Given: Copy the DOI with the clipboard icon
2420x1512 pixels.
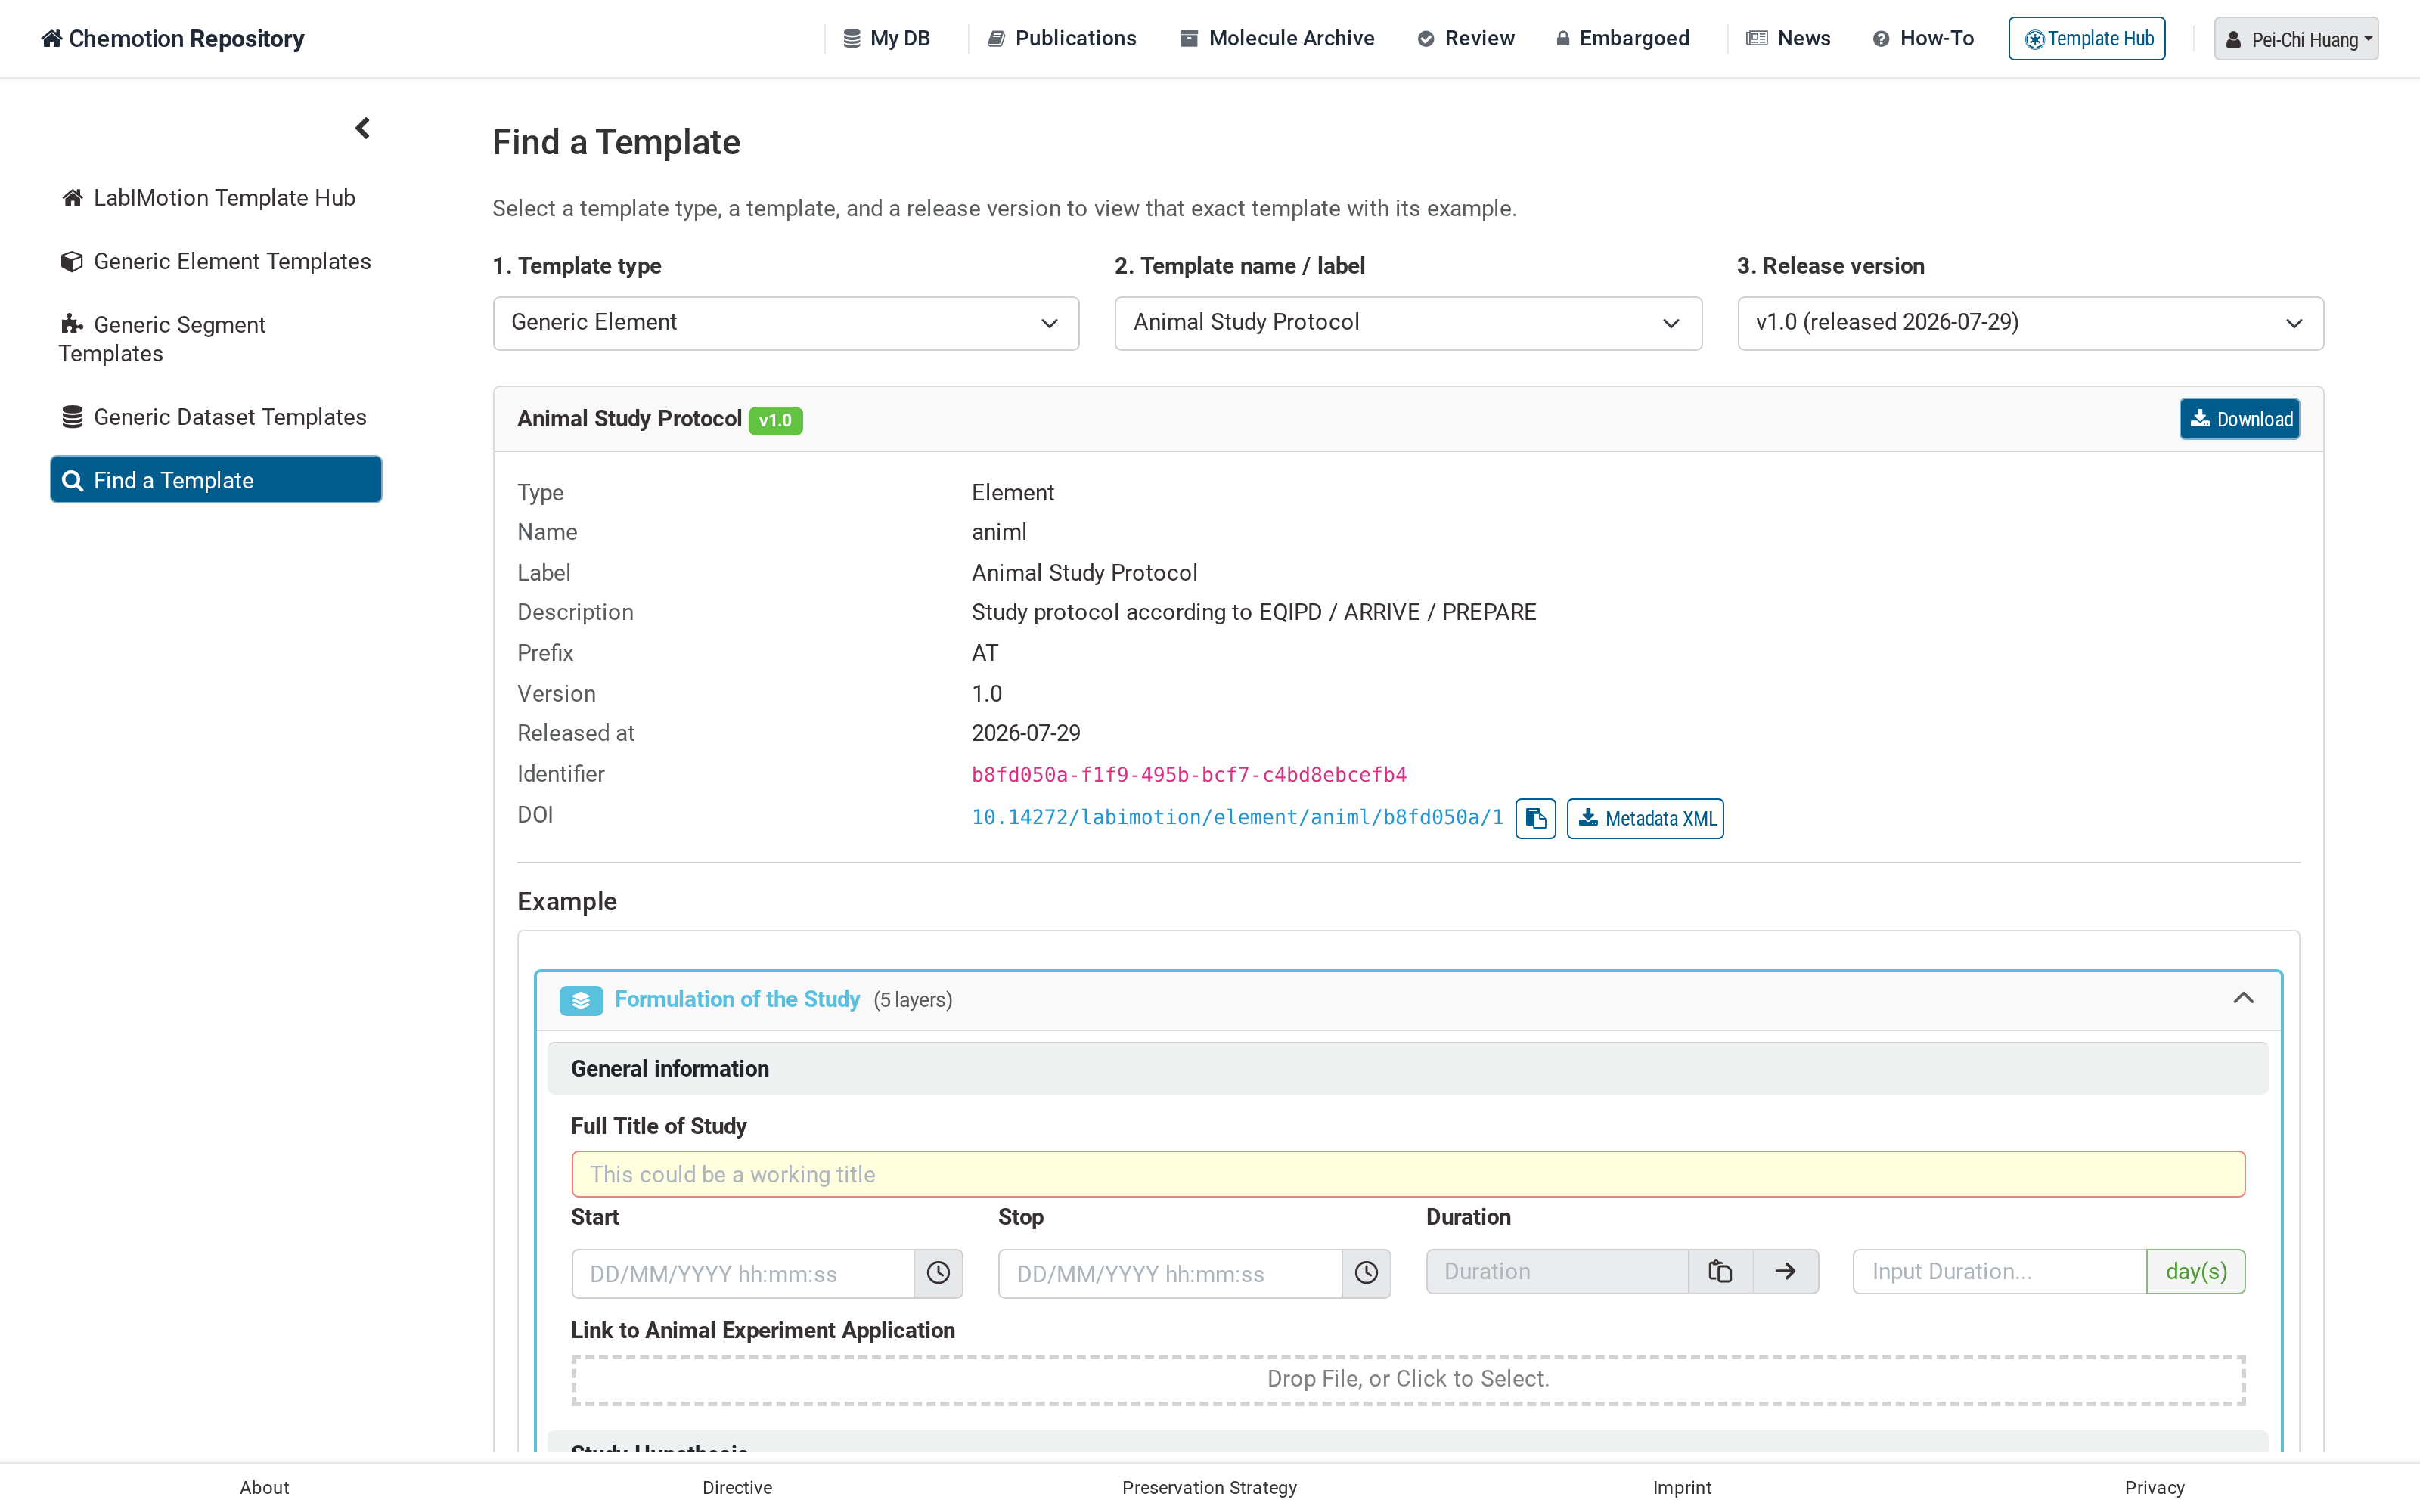Looking at the screenshot, I should [x=1535, y=818].
